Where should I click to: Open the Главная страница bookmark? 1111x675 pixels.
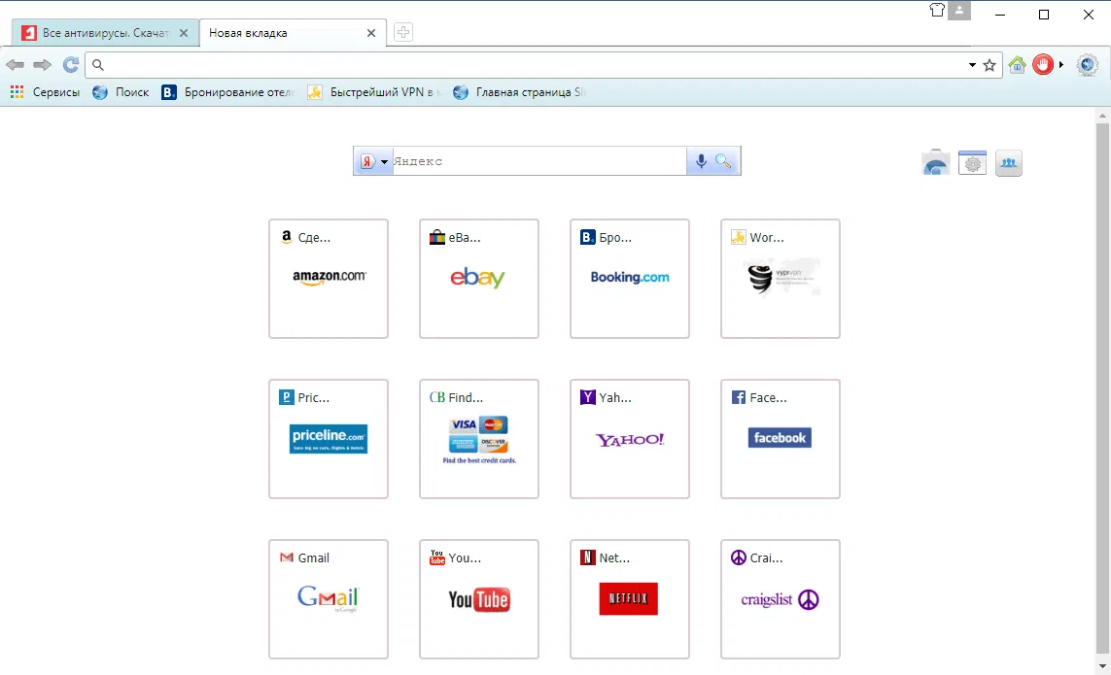click(x=519, y=92)
